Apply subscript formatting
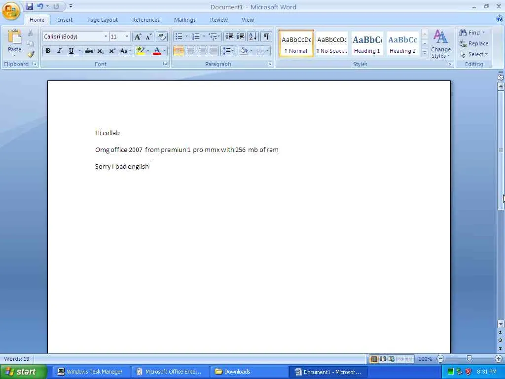The height and width of the screenshot is (379, 505). point(100,51)
